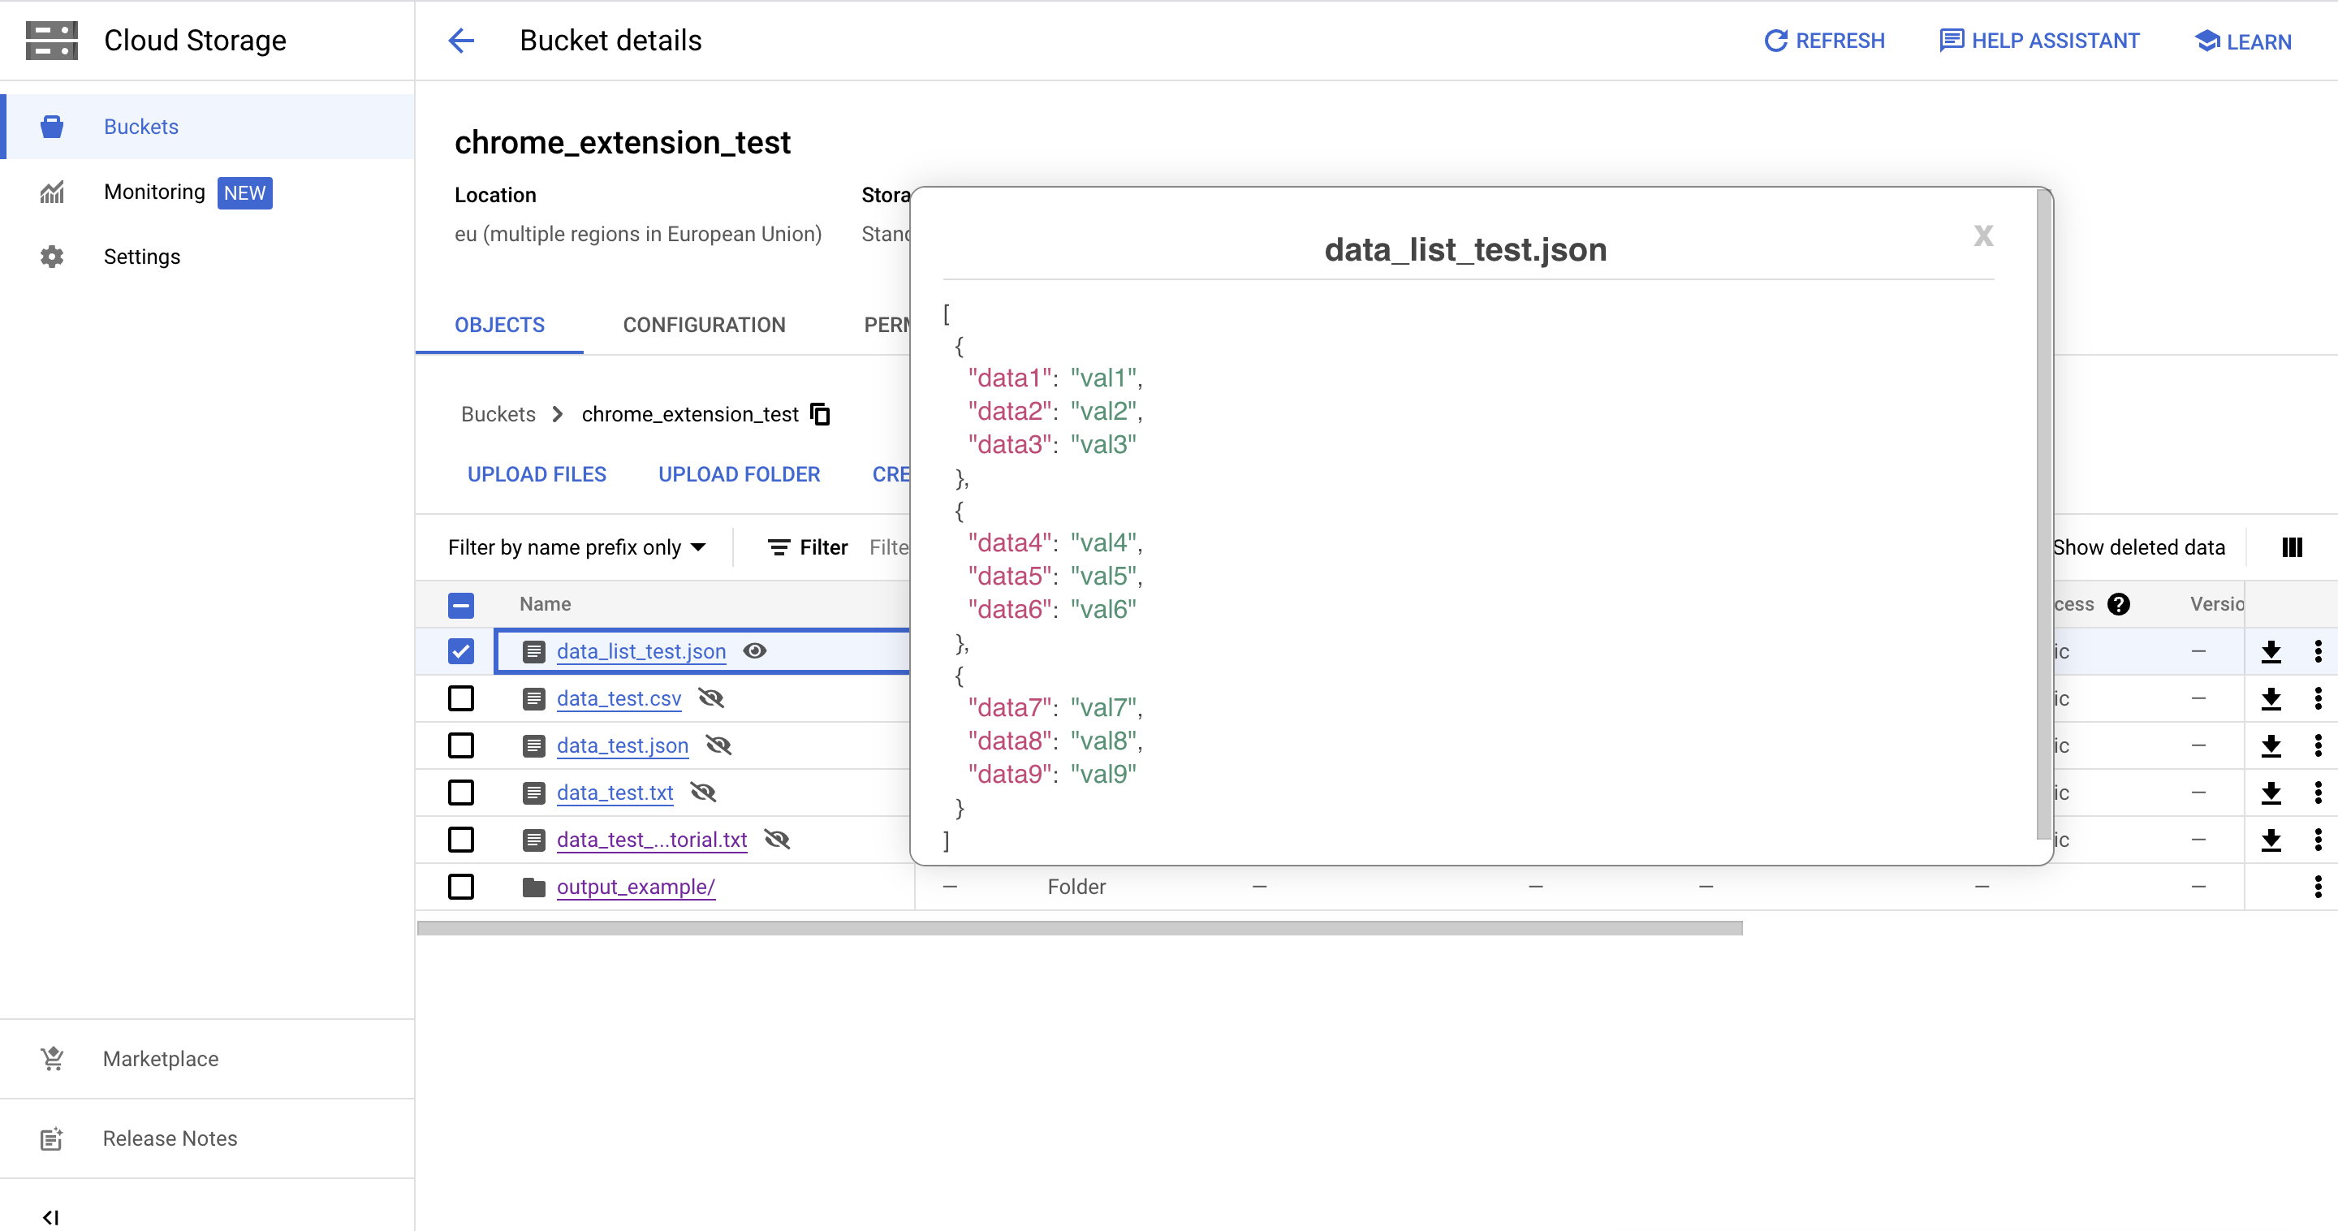This screenshot has height=1231, width=2338.
Task: Open more actions for output_example folder
Action: tap(2318, 887)
